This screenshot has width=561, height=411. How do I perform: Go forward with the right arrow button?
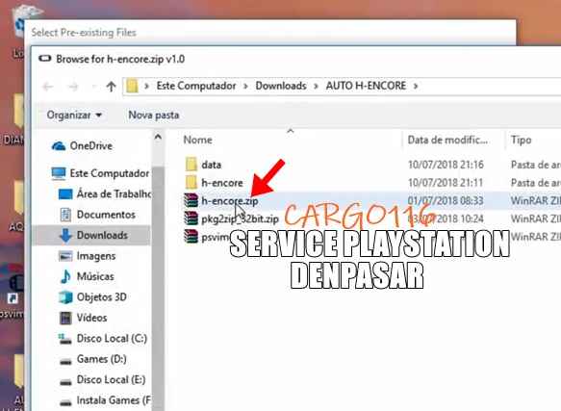pos(73,87)
